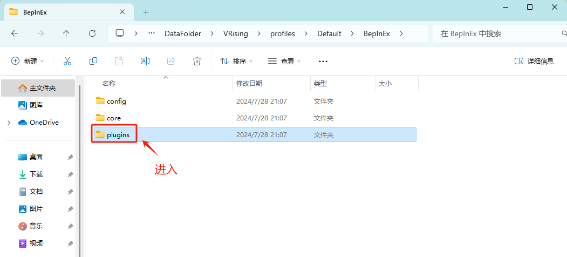Viewport: 567px width, 257px height.
Task: Click the BepInEx tab title
Action: pos(35,12)
